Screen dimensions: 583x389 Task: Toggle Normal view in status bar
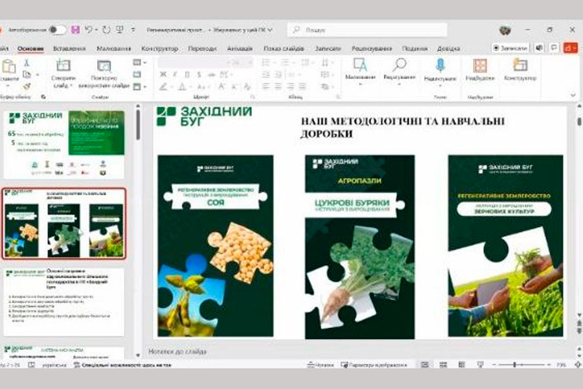425,365
